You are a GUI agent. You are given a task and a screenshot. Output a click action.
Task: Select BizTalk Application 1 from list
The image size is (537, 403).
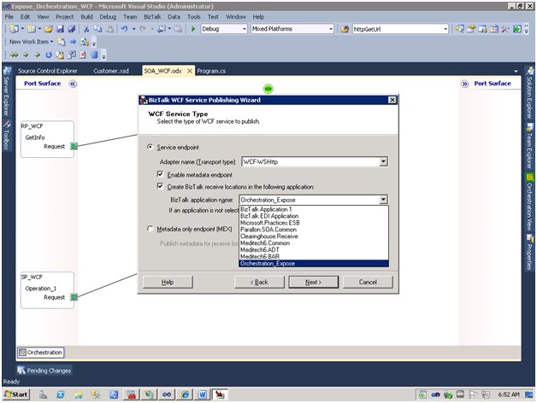[313, 209]
